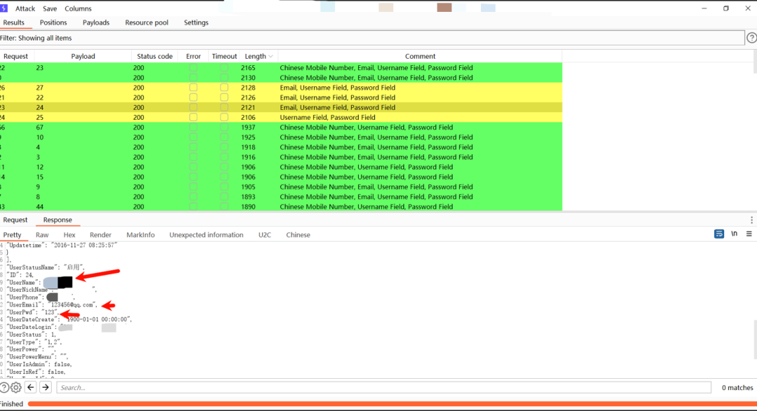Image resolution: width=757 pixels, height=411 pixels.
Task: Go to next search match arrow
Action: [46, 387]
